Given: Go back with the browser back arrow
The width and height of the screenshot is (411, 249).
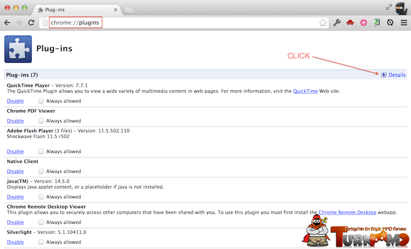Looking at the screenshot, I should 7,23.
